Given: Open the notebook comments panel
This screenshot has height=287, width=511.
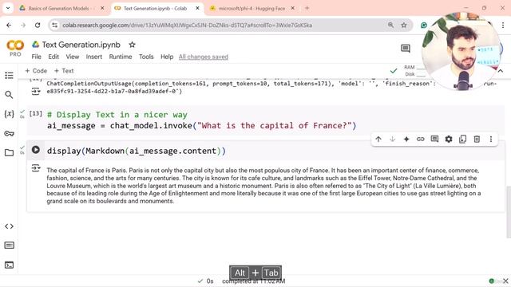Looking at the screenshot, I should click(x=406, y=49).
